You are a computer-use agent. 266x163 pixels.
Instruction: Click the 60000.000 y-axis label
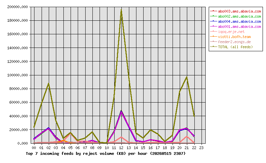point(18,102)
